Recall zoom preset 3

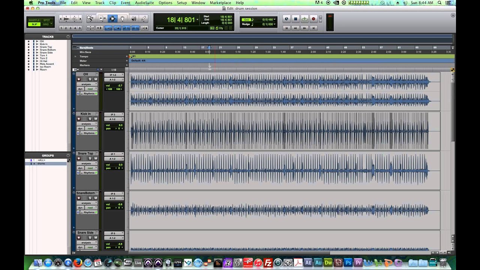tap(70, 28)
